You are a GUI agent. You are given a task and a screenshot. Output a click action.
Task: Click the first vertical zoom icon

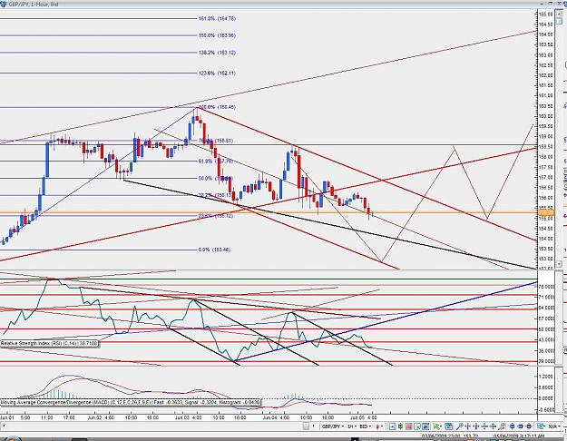coord(484,426)
